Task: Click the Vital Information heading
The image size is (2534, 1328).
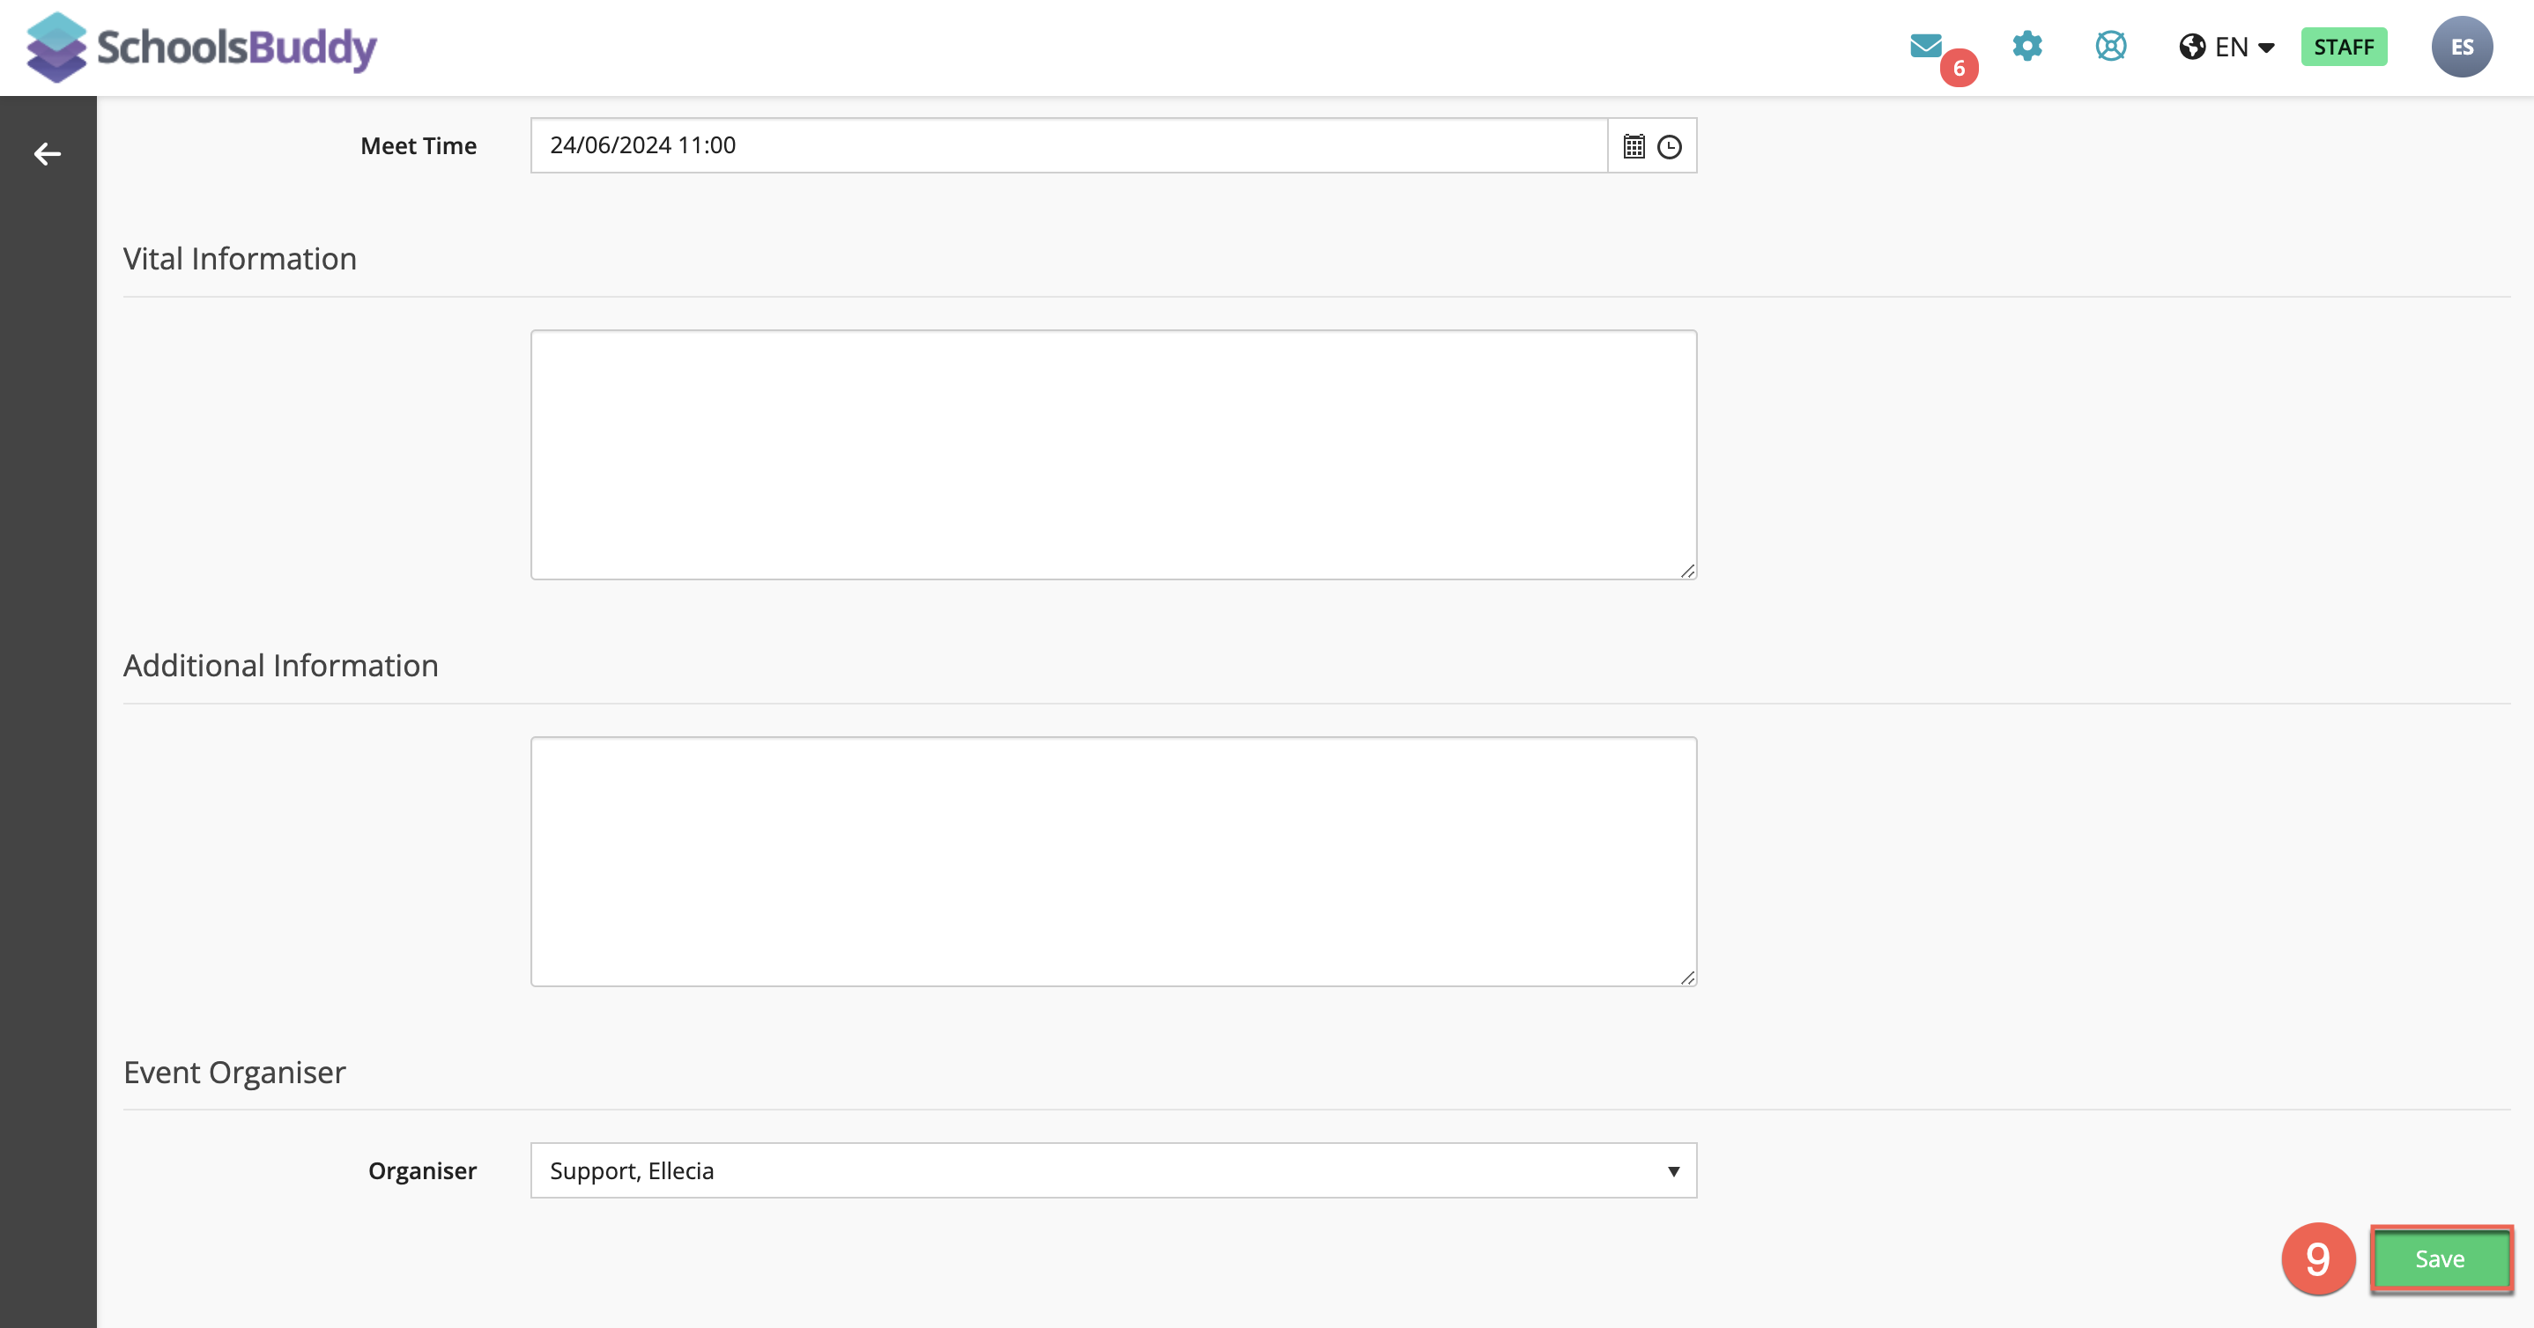Action: pyautogui.click(x=239, y=259)
